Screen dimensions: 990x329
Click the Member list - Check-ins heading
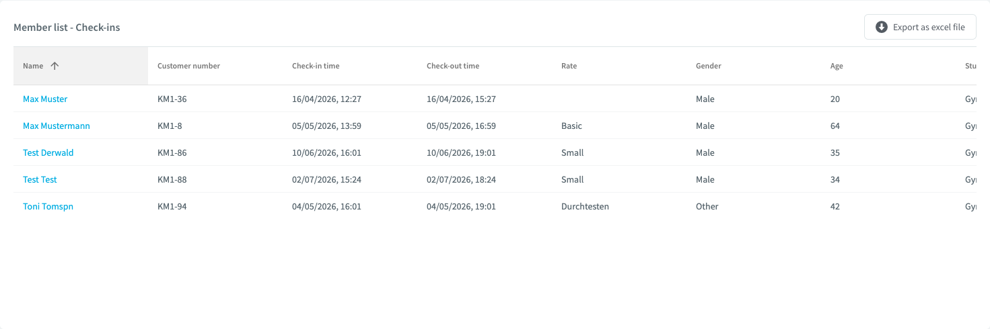pyautogui.click(x=67, y=28)
